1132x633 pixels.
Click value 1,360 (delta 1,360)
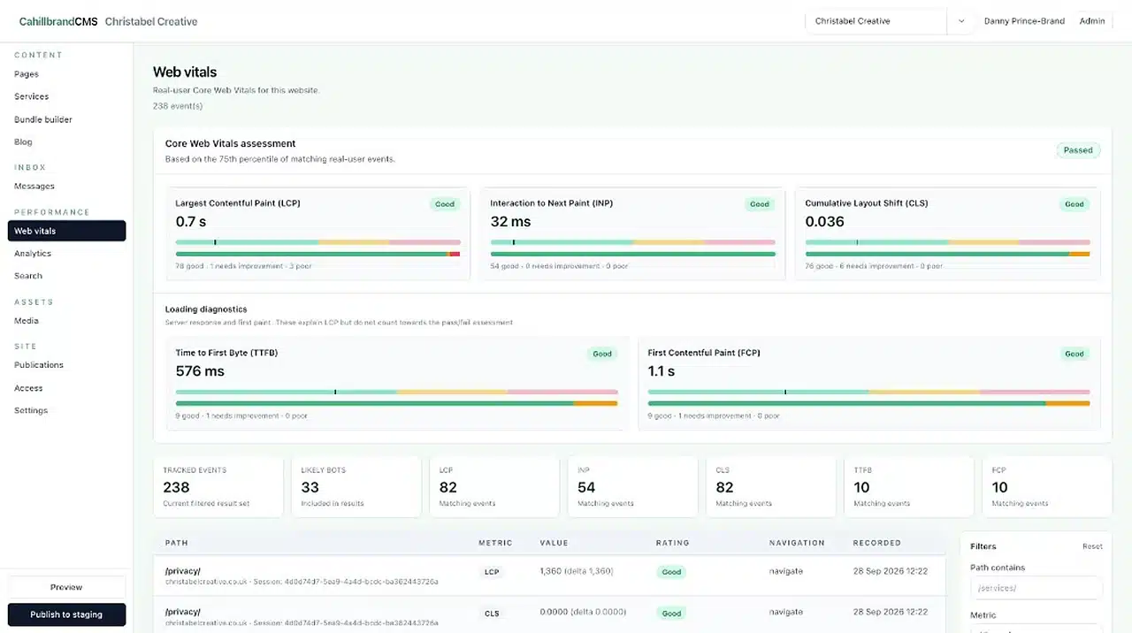click(x=577, y=571)
